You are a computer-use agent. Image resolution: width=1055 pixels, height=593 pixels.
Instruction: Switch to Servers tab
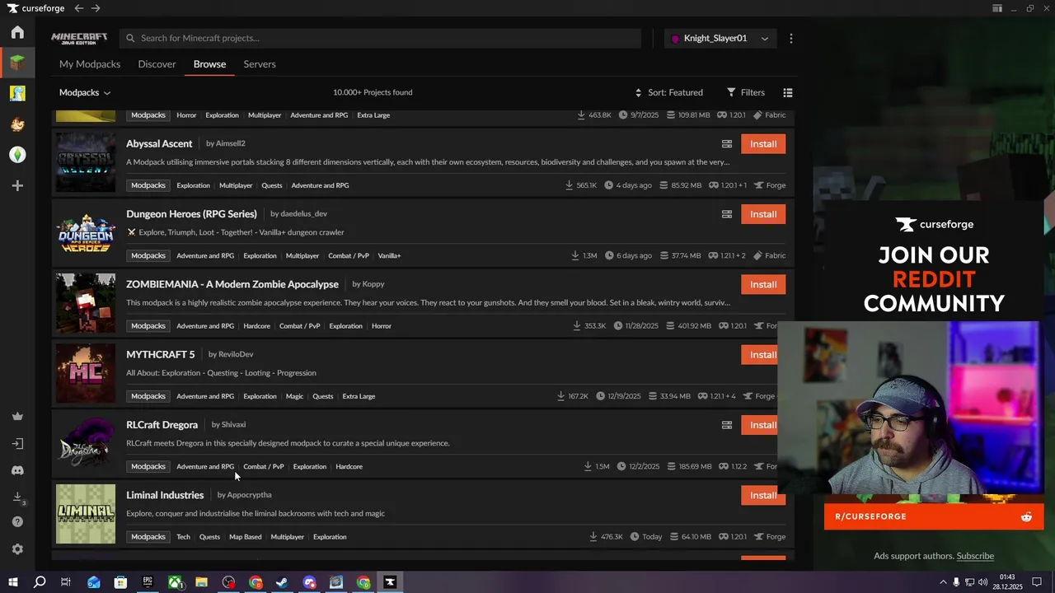point(260,63)
